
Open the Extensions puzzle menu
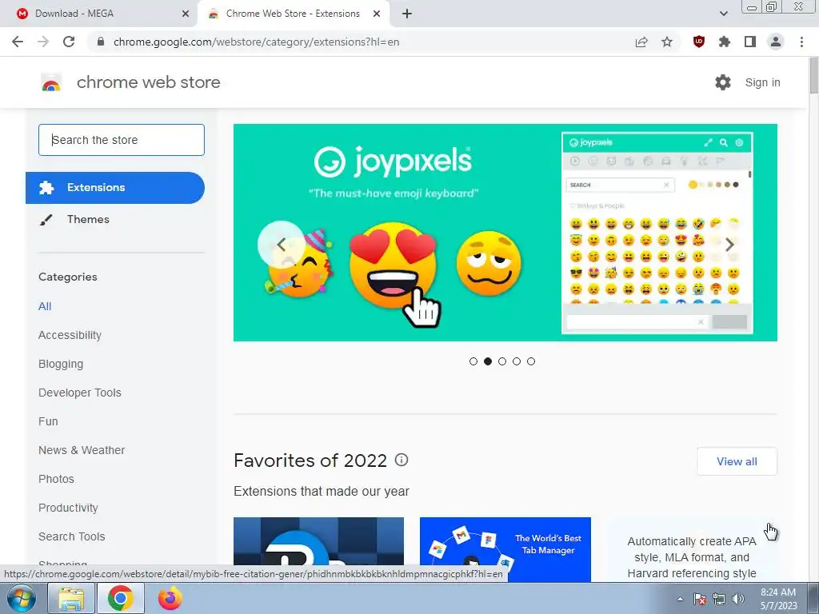(x=725, y=42)
